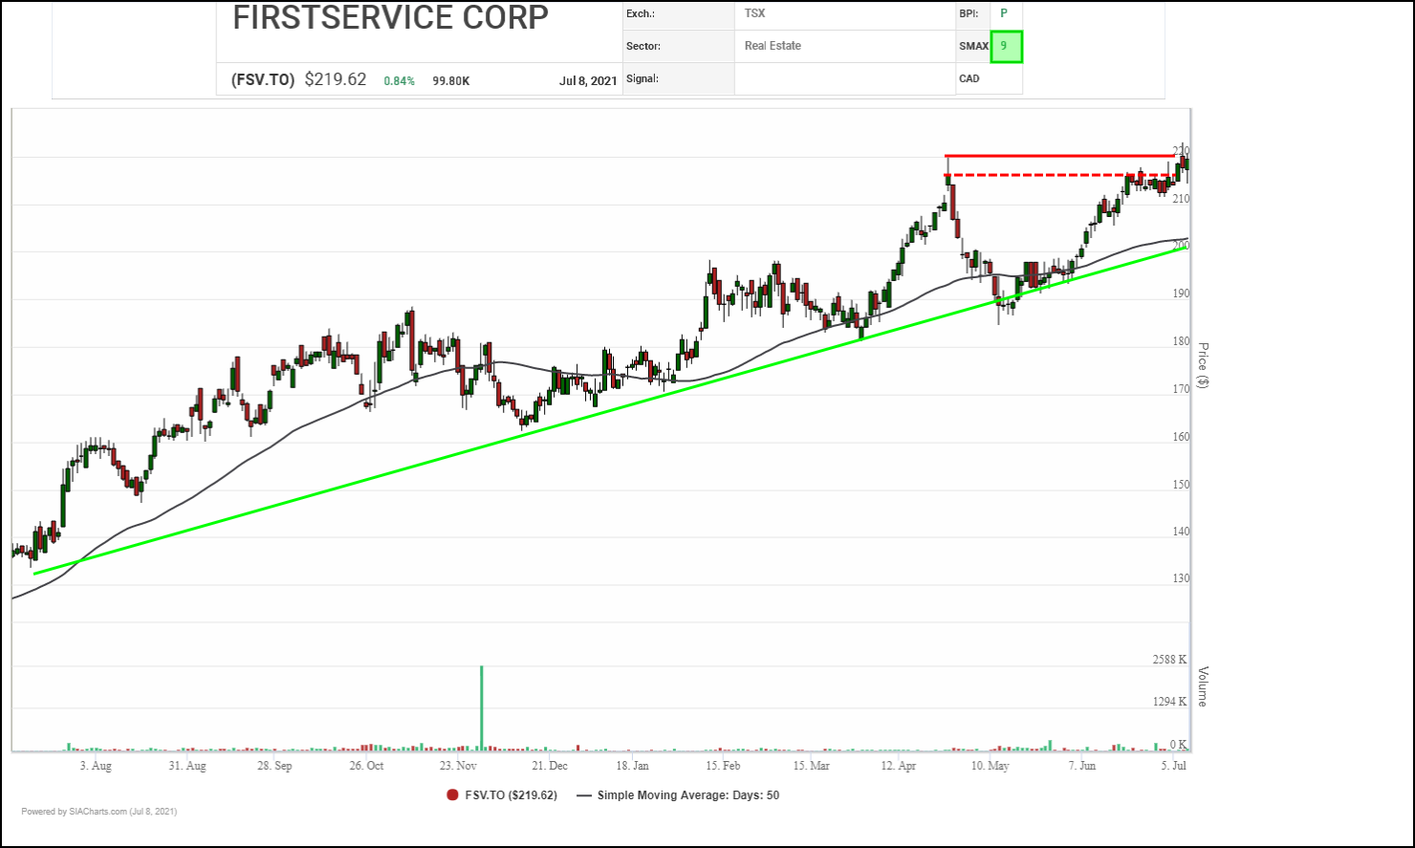Image resolution: width=1415 pixels, height=848 pixels.
Task: Click the (FSV.TO) ticker symbol
Action: (263, 80)
